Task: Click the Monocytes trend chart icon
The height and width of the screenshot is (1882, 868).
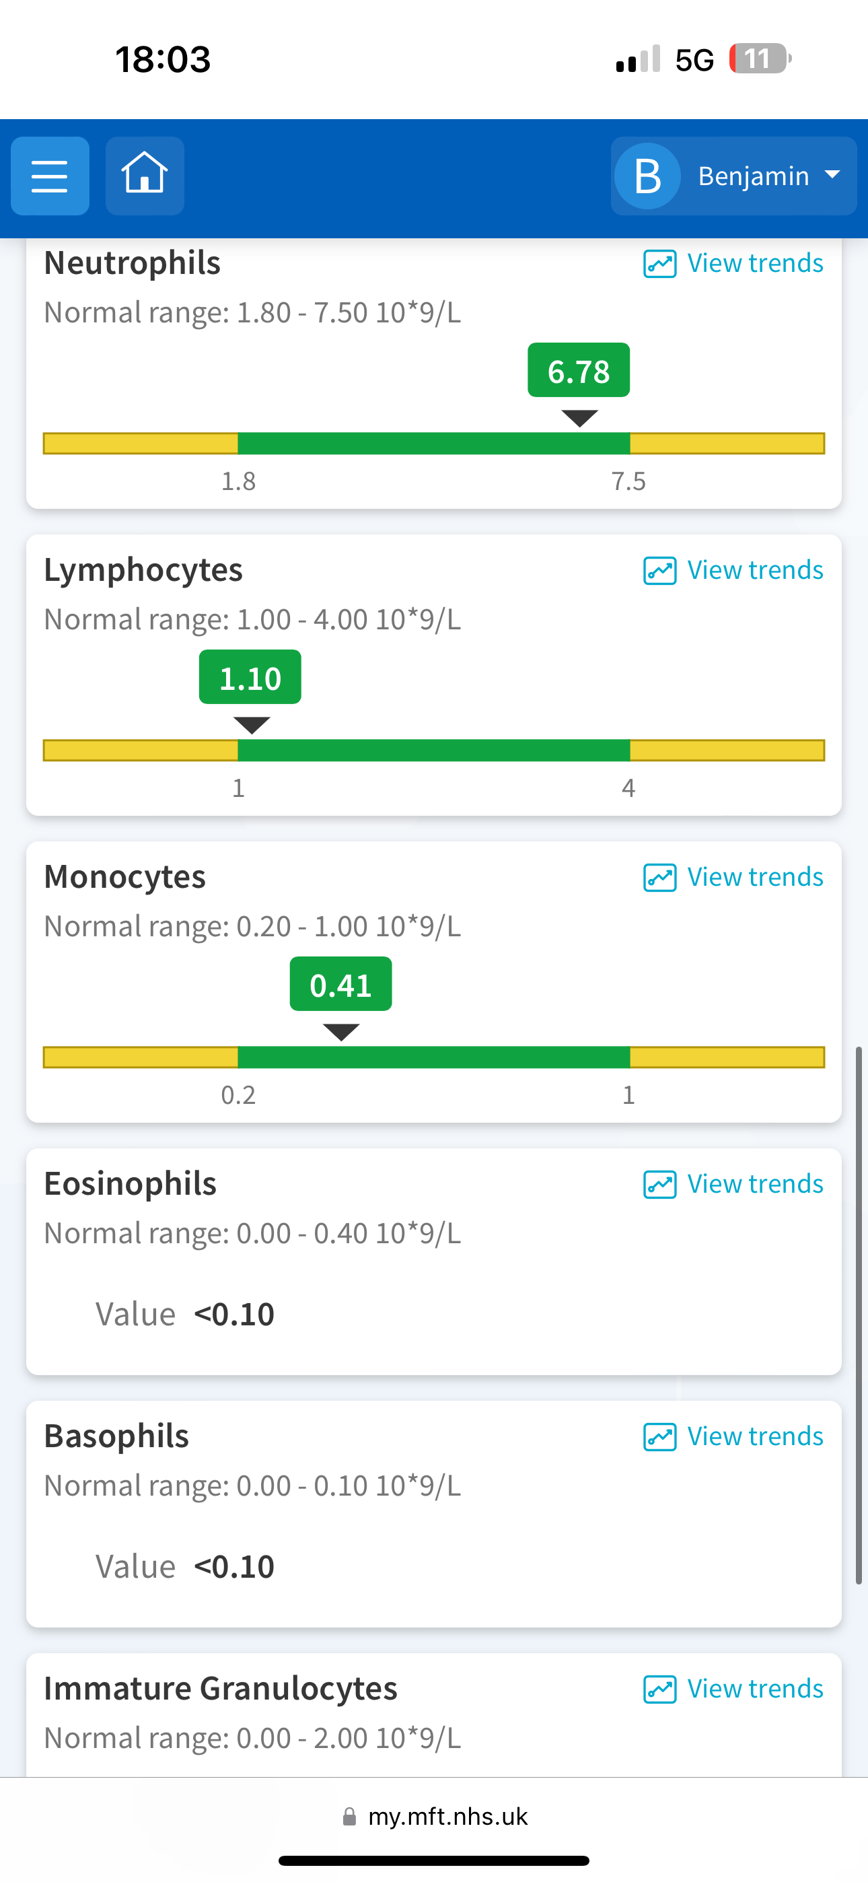Action: (x=659, y=878)
